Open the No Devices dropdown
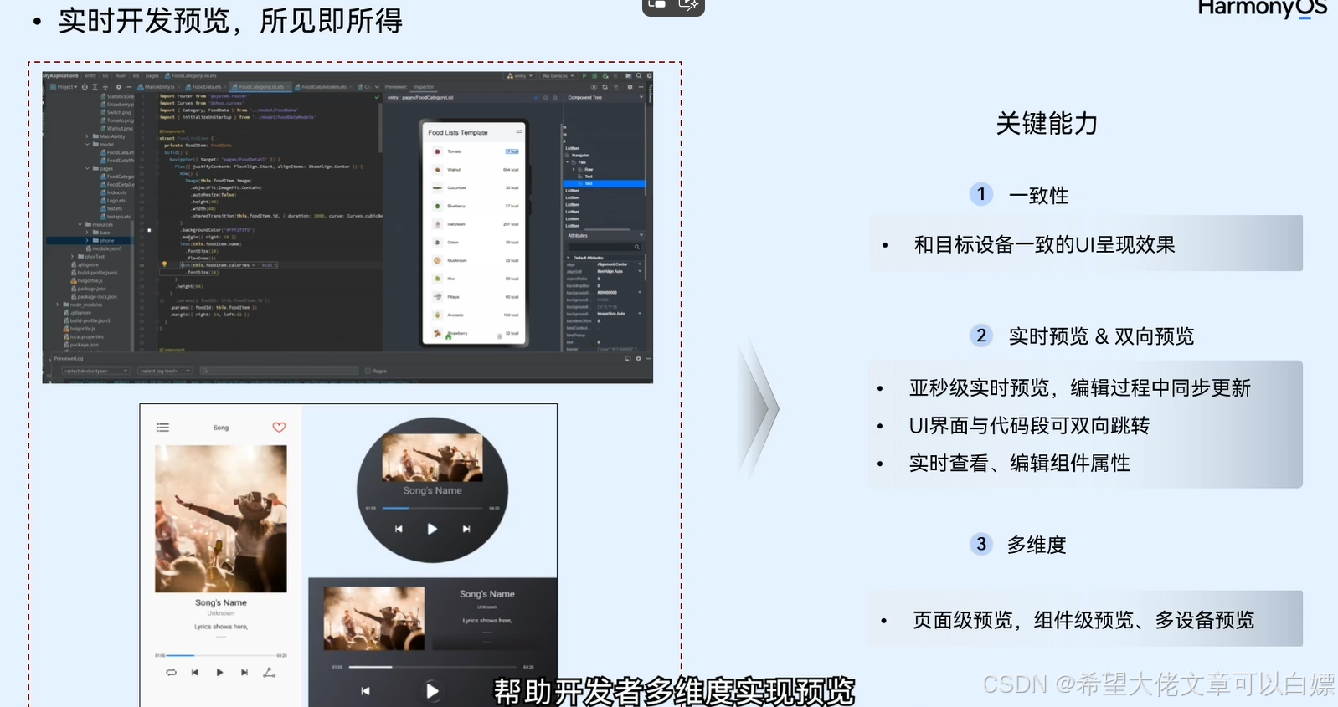Viewport: 1338px width, 707px height. [558, 76]
